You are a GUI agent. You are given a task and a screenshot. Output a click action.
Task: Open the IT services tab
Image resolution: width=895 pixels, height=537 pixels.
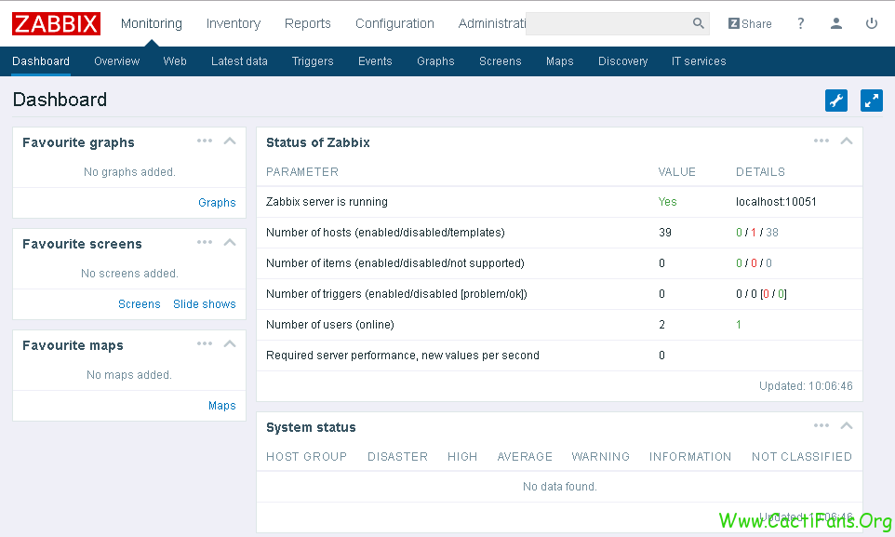[x=699, y=61]
